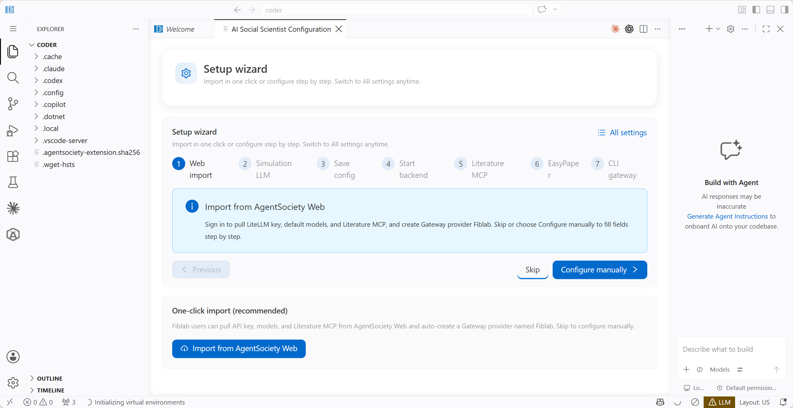The height and width of the screenshot is (408, 793).
Task: Open the new chat dropdown chevron
Action: pyautogui.click(x=718, y=29)
